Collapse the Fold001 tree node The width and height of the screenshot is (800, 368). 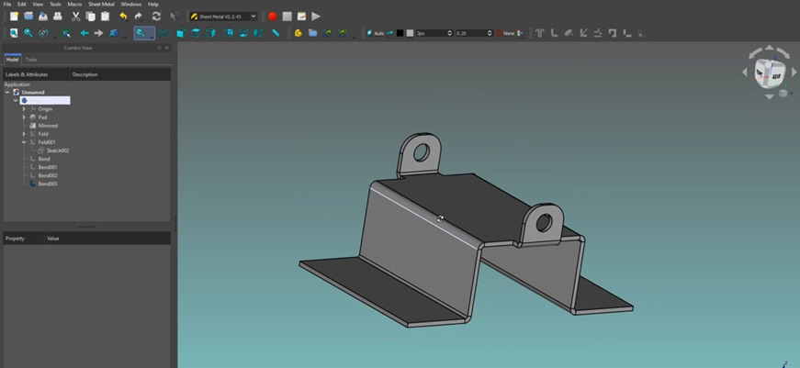pyautogui.click(x=24, y=142)
